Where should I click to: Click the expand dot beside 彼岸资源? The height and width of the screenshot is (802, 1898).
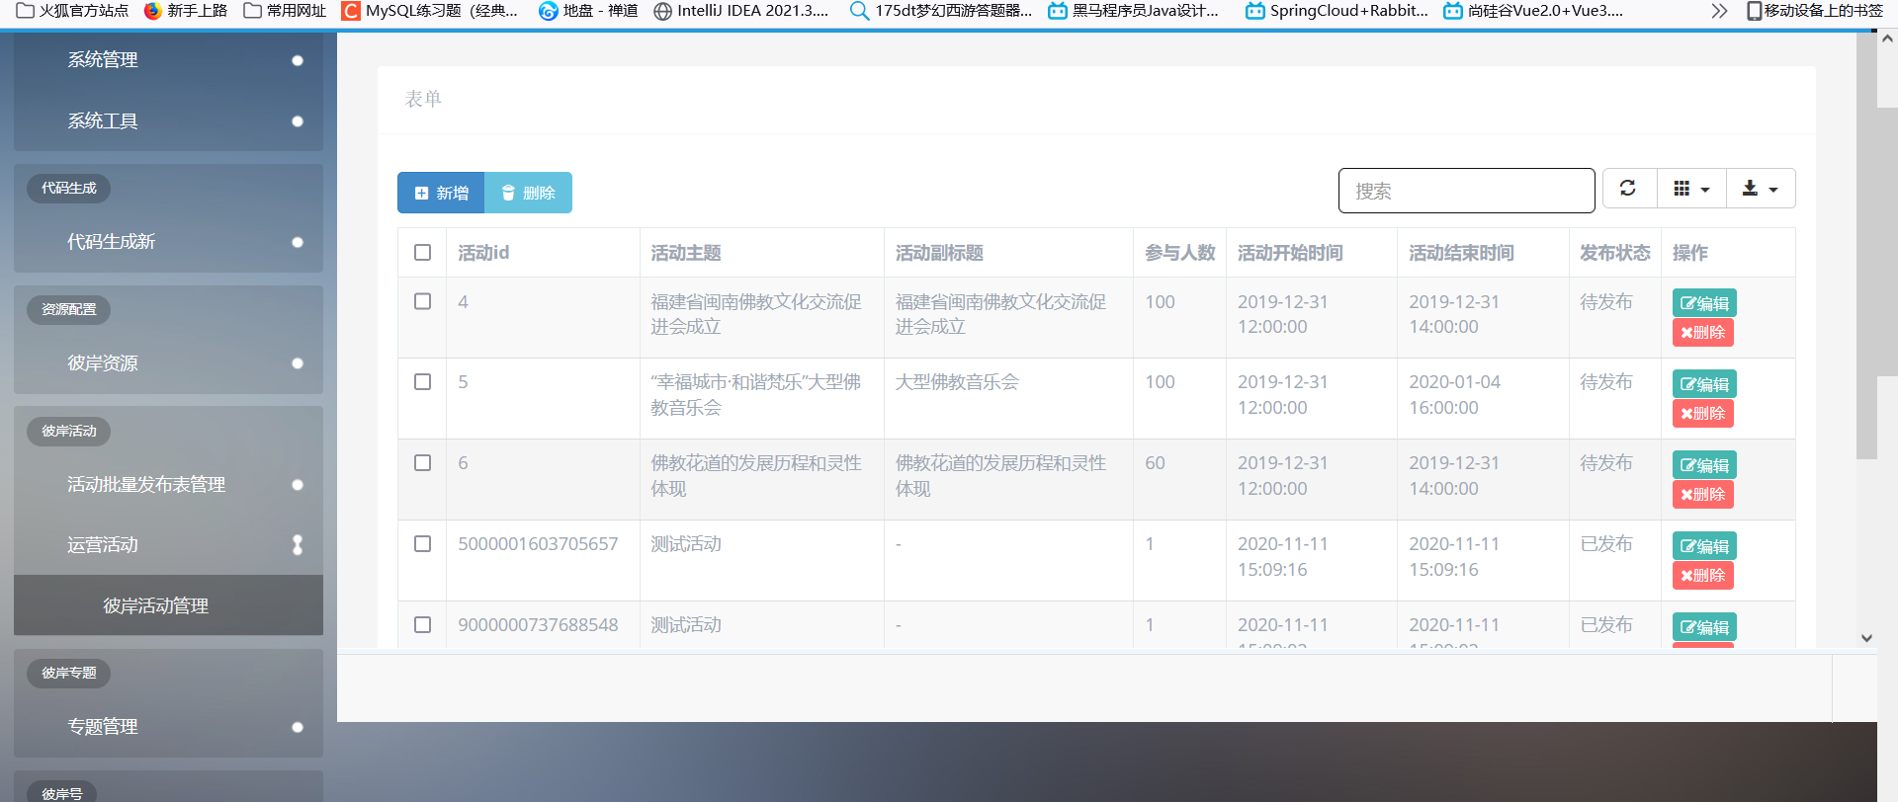coord(298,363)
